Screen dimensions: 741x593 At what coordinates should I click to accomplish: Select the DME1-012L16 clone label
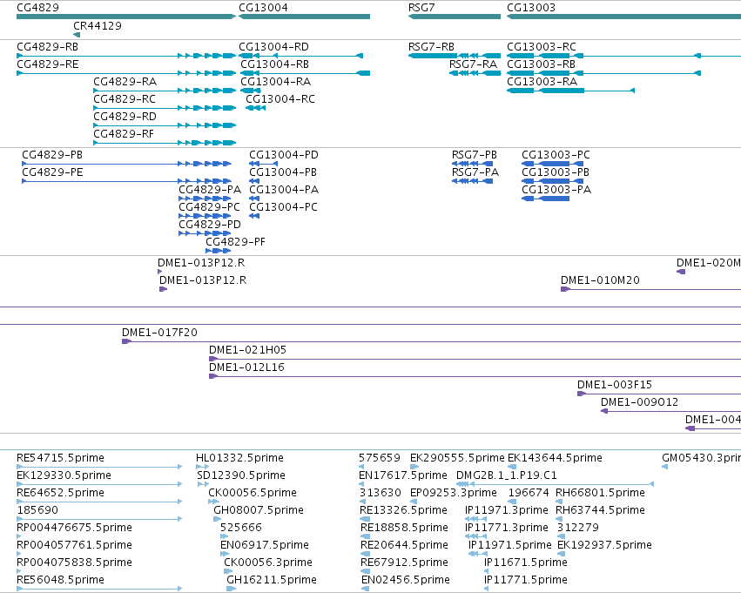246,368
